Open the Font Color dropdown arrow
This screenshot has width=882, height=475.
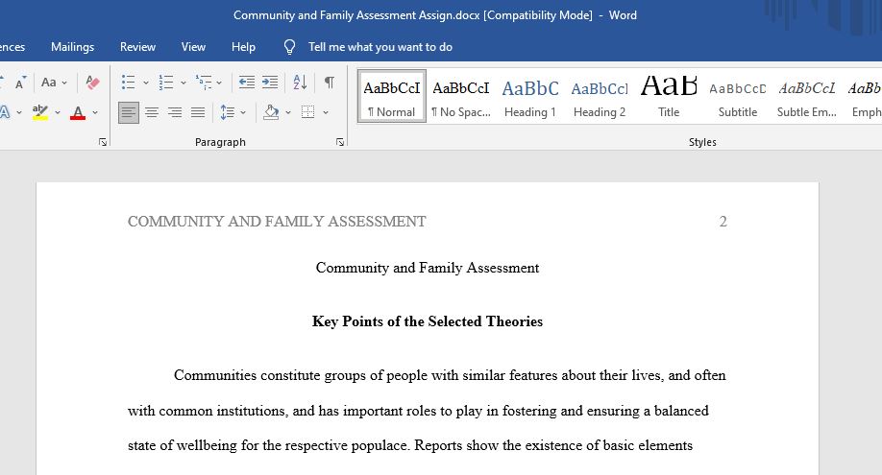pos(95,112)
